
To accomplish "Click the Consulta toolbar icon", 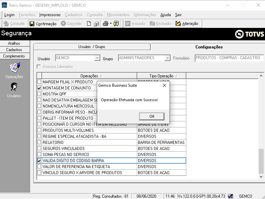I will (x=6, y=24).
